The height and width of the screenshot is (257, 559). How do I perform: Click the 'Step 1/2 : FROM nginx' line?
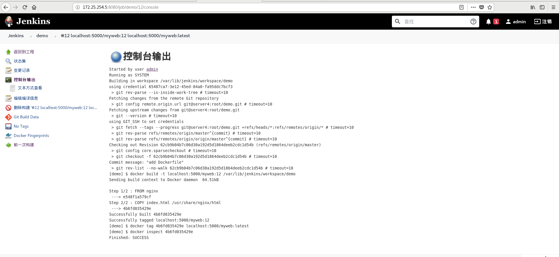pos(134,191)
